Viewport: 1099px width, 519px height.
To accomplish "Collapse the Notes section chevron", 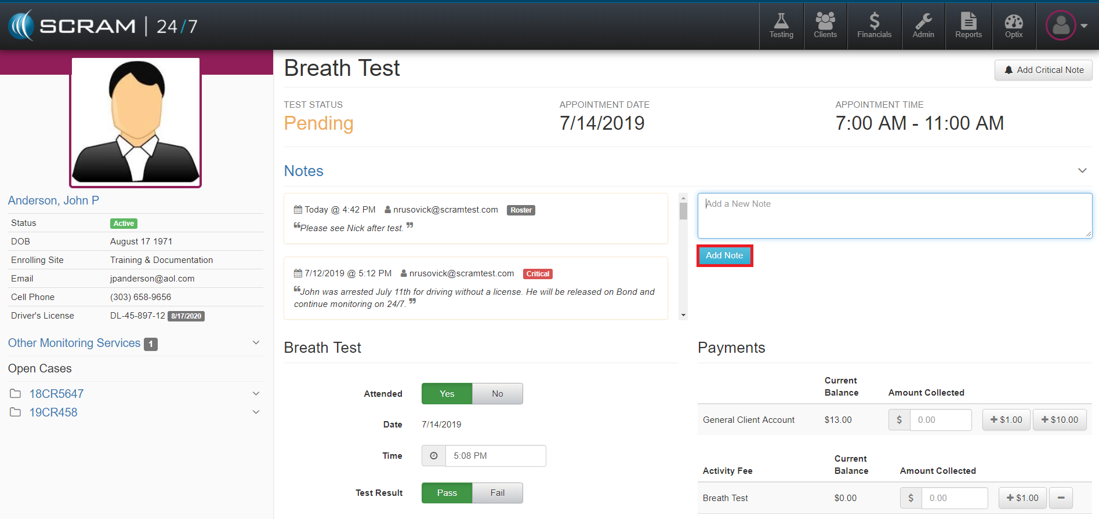I will point(1082,170).
